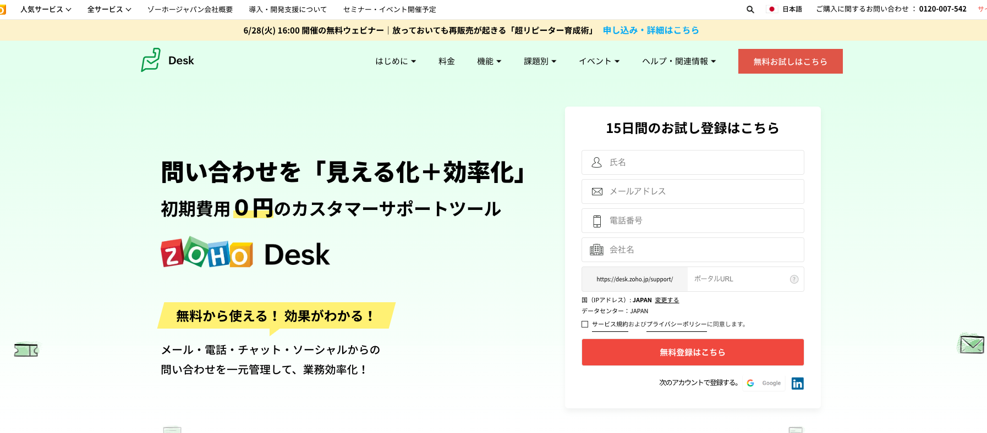Click the floating envelope icon at right edge

point(971,344)
